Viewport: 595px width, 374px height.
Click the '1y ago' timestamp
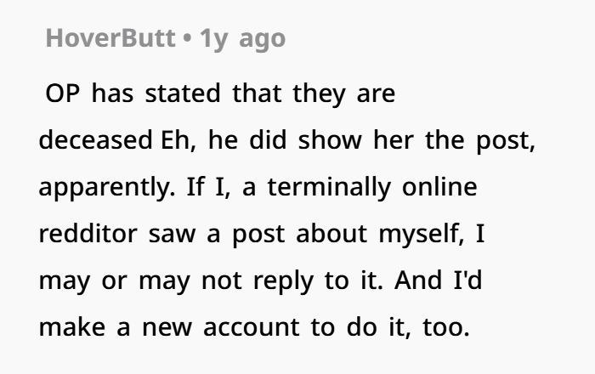[242, 38]
